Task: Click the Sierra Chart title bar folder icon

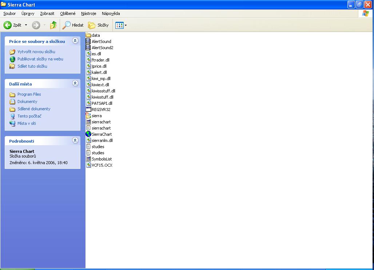Action: click(x=3, y=4)
